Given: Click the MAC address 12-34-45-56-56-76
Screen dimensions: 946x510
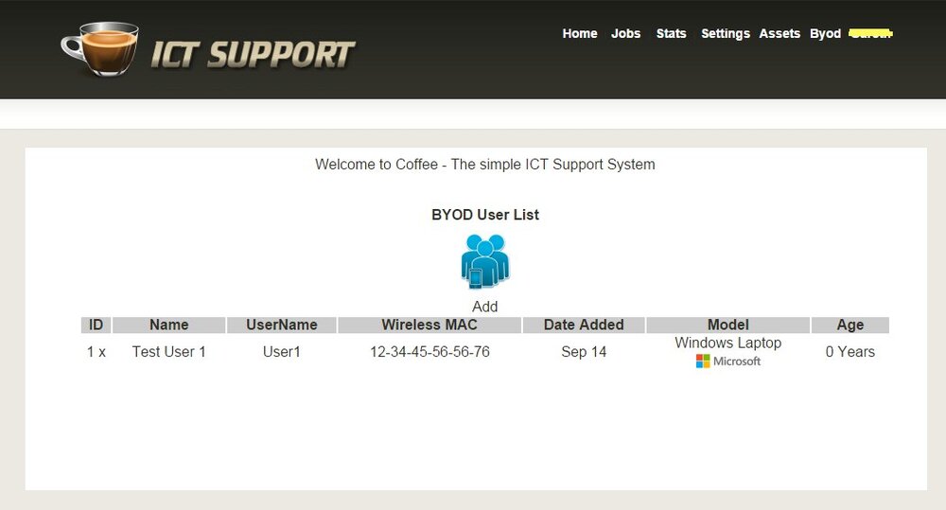Looking at the screenshot, I should click(x=429, y=352).
